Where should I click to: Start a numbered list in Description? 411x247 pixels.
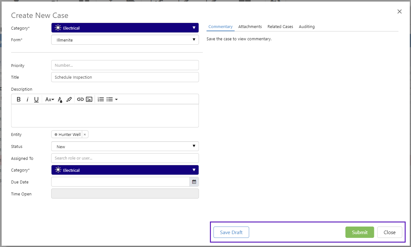[x=101, y=99]
